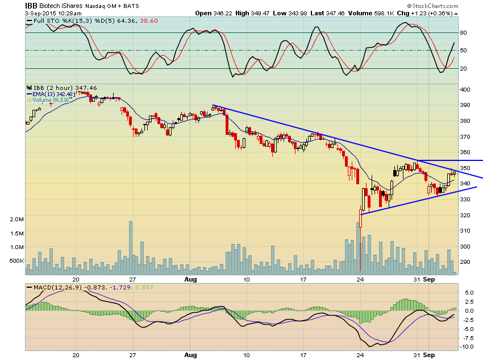Click the green 0.857 histogram value

(144, 287)
